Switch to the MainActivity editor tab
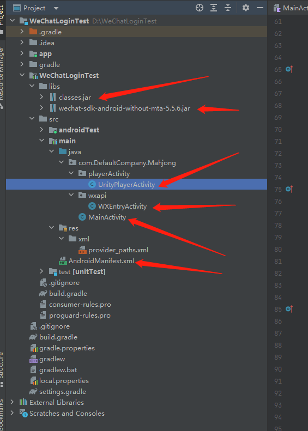Screen dimensions: 308x431 (291, 8)
